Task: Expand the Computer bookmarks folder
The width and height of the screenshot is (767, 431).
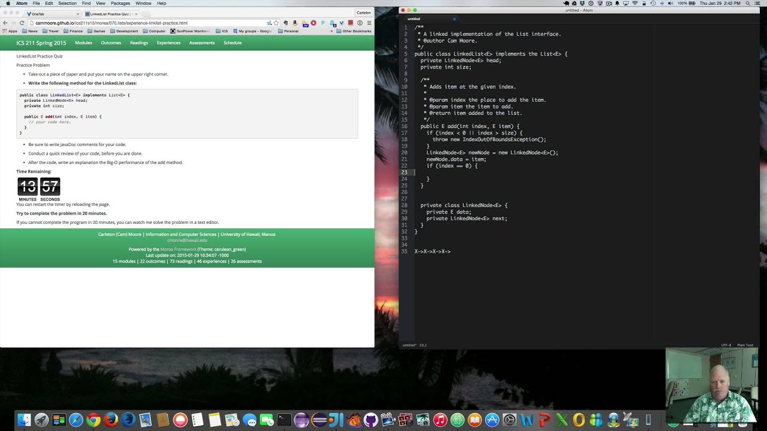Action: click(153, 31)
